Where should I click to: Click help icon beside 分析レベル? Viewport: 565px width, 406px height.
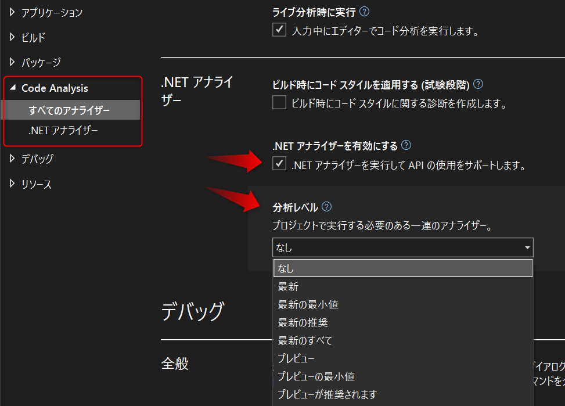click(326, 207)
